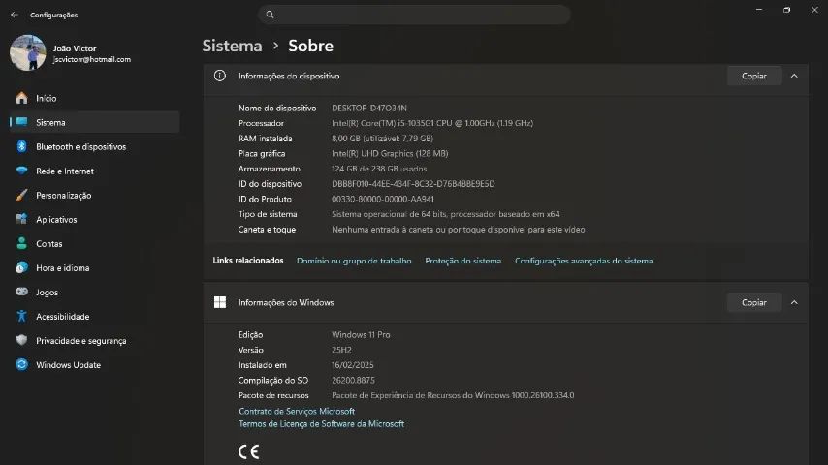The height and width of the screenshot is (465, 828).
Task: Click the Windows logo beside Informações do Windows
Action: (x=220, y=302)
